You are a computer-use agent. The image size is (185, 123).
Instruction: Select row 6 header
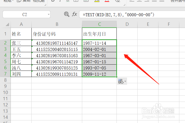pyautogui.click(x=5, y=68)
